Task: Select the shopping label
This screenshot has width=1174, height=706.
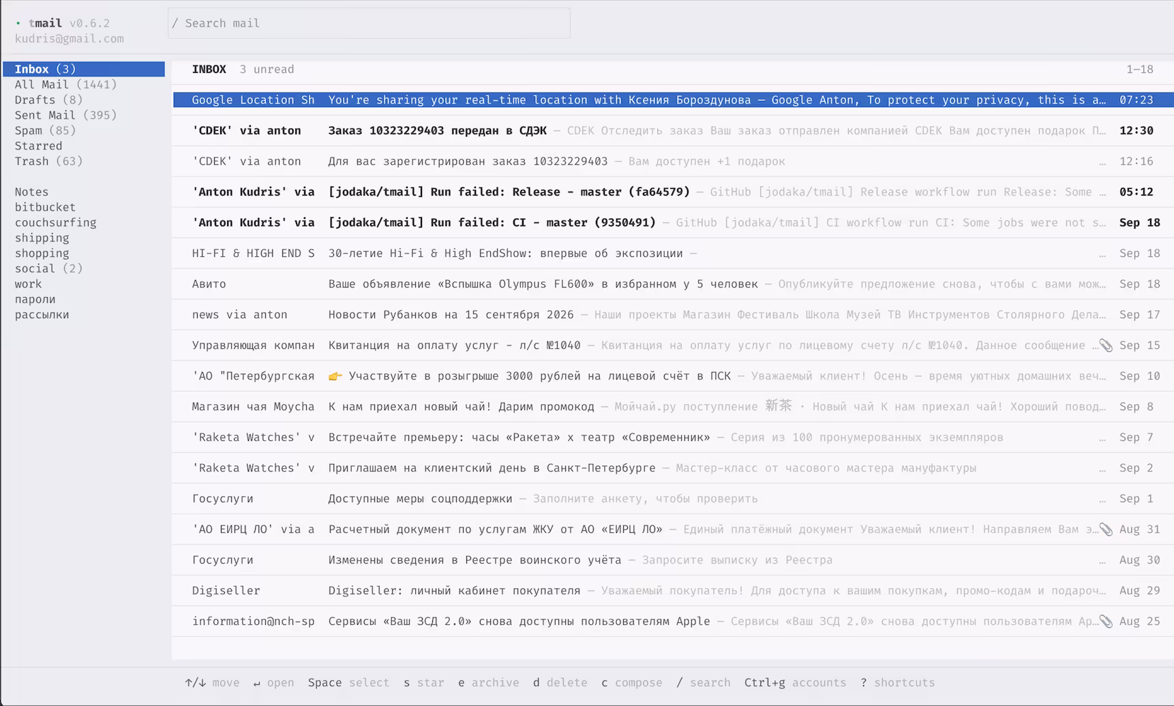Action: (42, 253)
